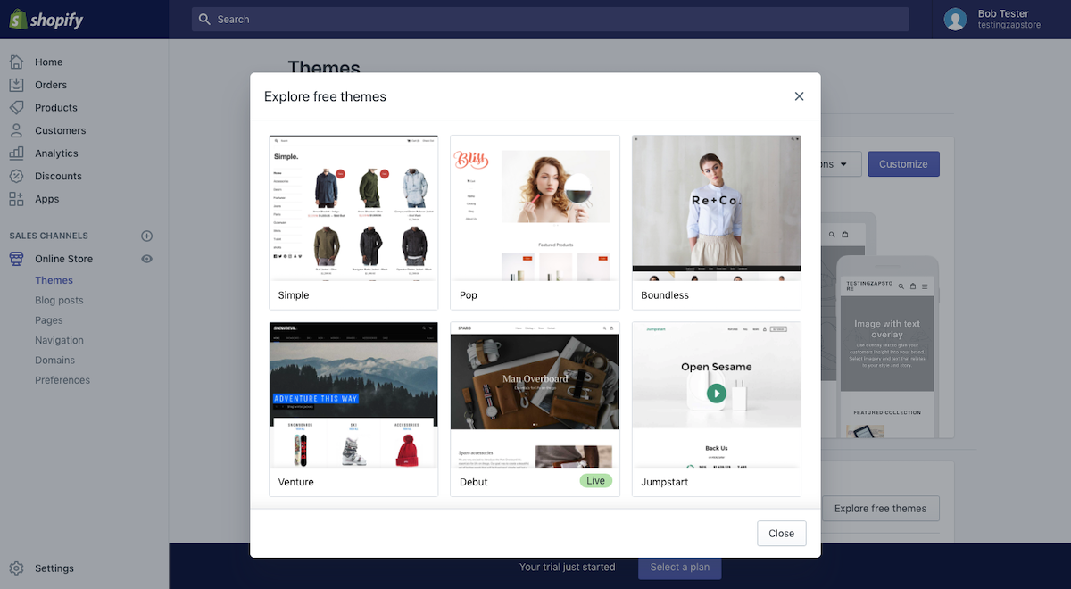Viewport: 1071px width, 589px height.
Task: Select the Pop theme thumbnail
Action: click(x=535, y=209)
